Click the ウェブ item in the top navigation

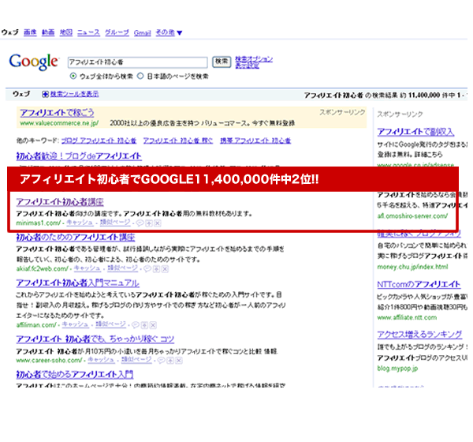pos(10,32)
